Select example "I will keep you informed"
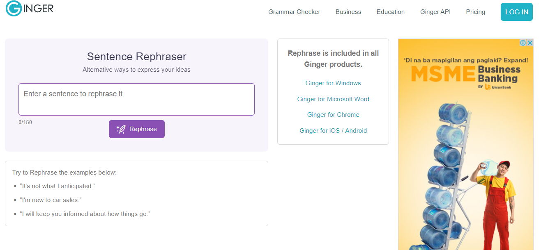 coord(85,214)
